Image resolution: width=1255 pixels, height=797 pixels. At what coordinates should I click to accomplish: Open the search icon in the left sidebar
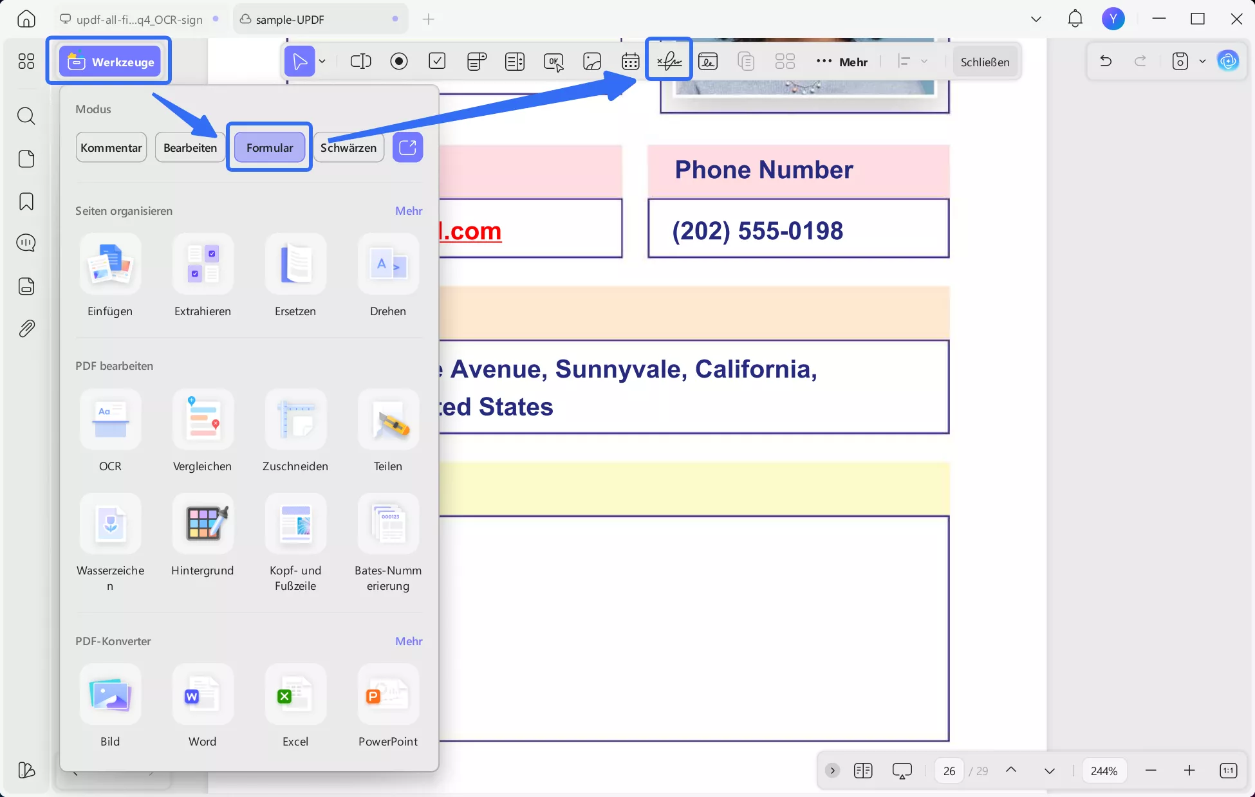coord(26,116)
